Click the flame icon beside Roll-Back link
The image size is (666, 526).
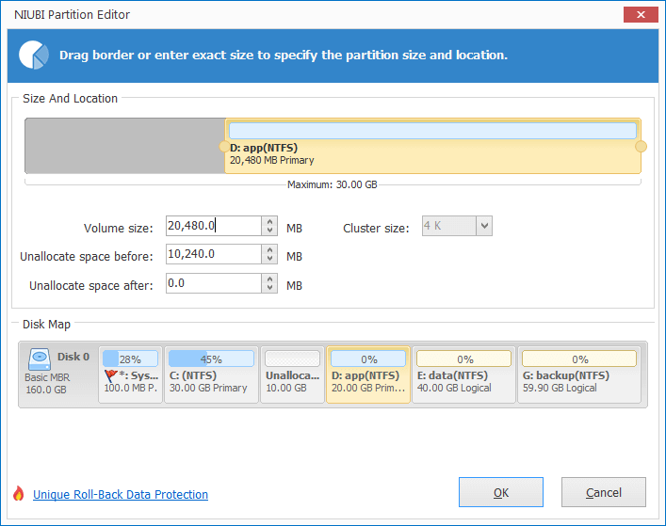pos(18,493)
